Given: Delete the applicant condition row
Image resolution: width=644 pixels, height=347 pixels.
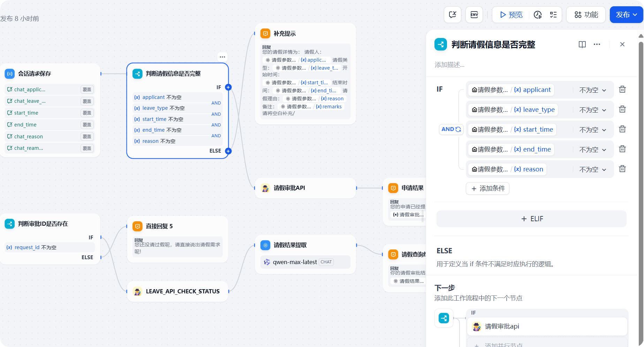Looking at the screenshot, I should (x=622, y=90).
